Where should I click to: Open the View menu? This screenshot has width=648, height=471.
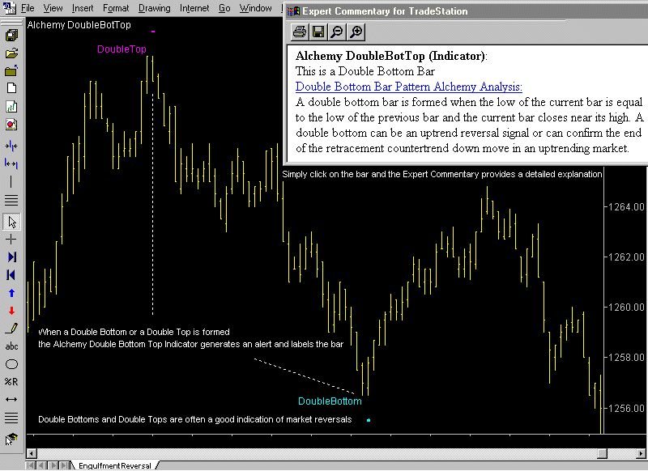click(53, 8)
